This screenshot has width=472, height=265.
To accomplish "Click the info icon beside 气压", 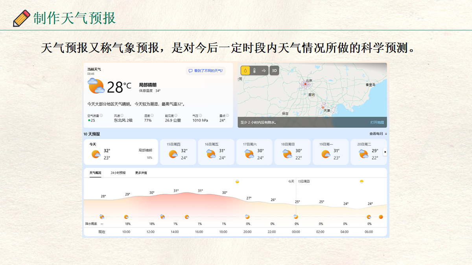I will (201, 116).
